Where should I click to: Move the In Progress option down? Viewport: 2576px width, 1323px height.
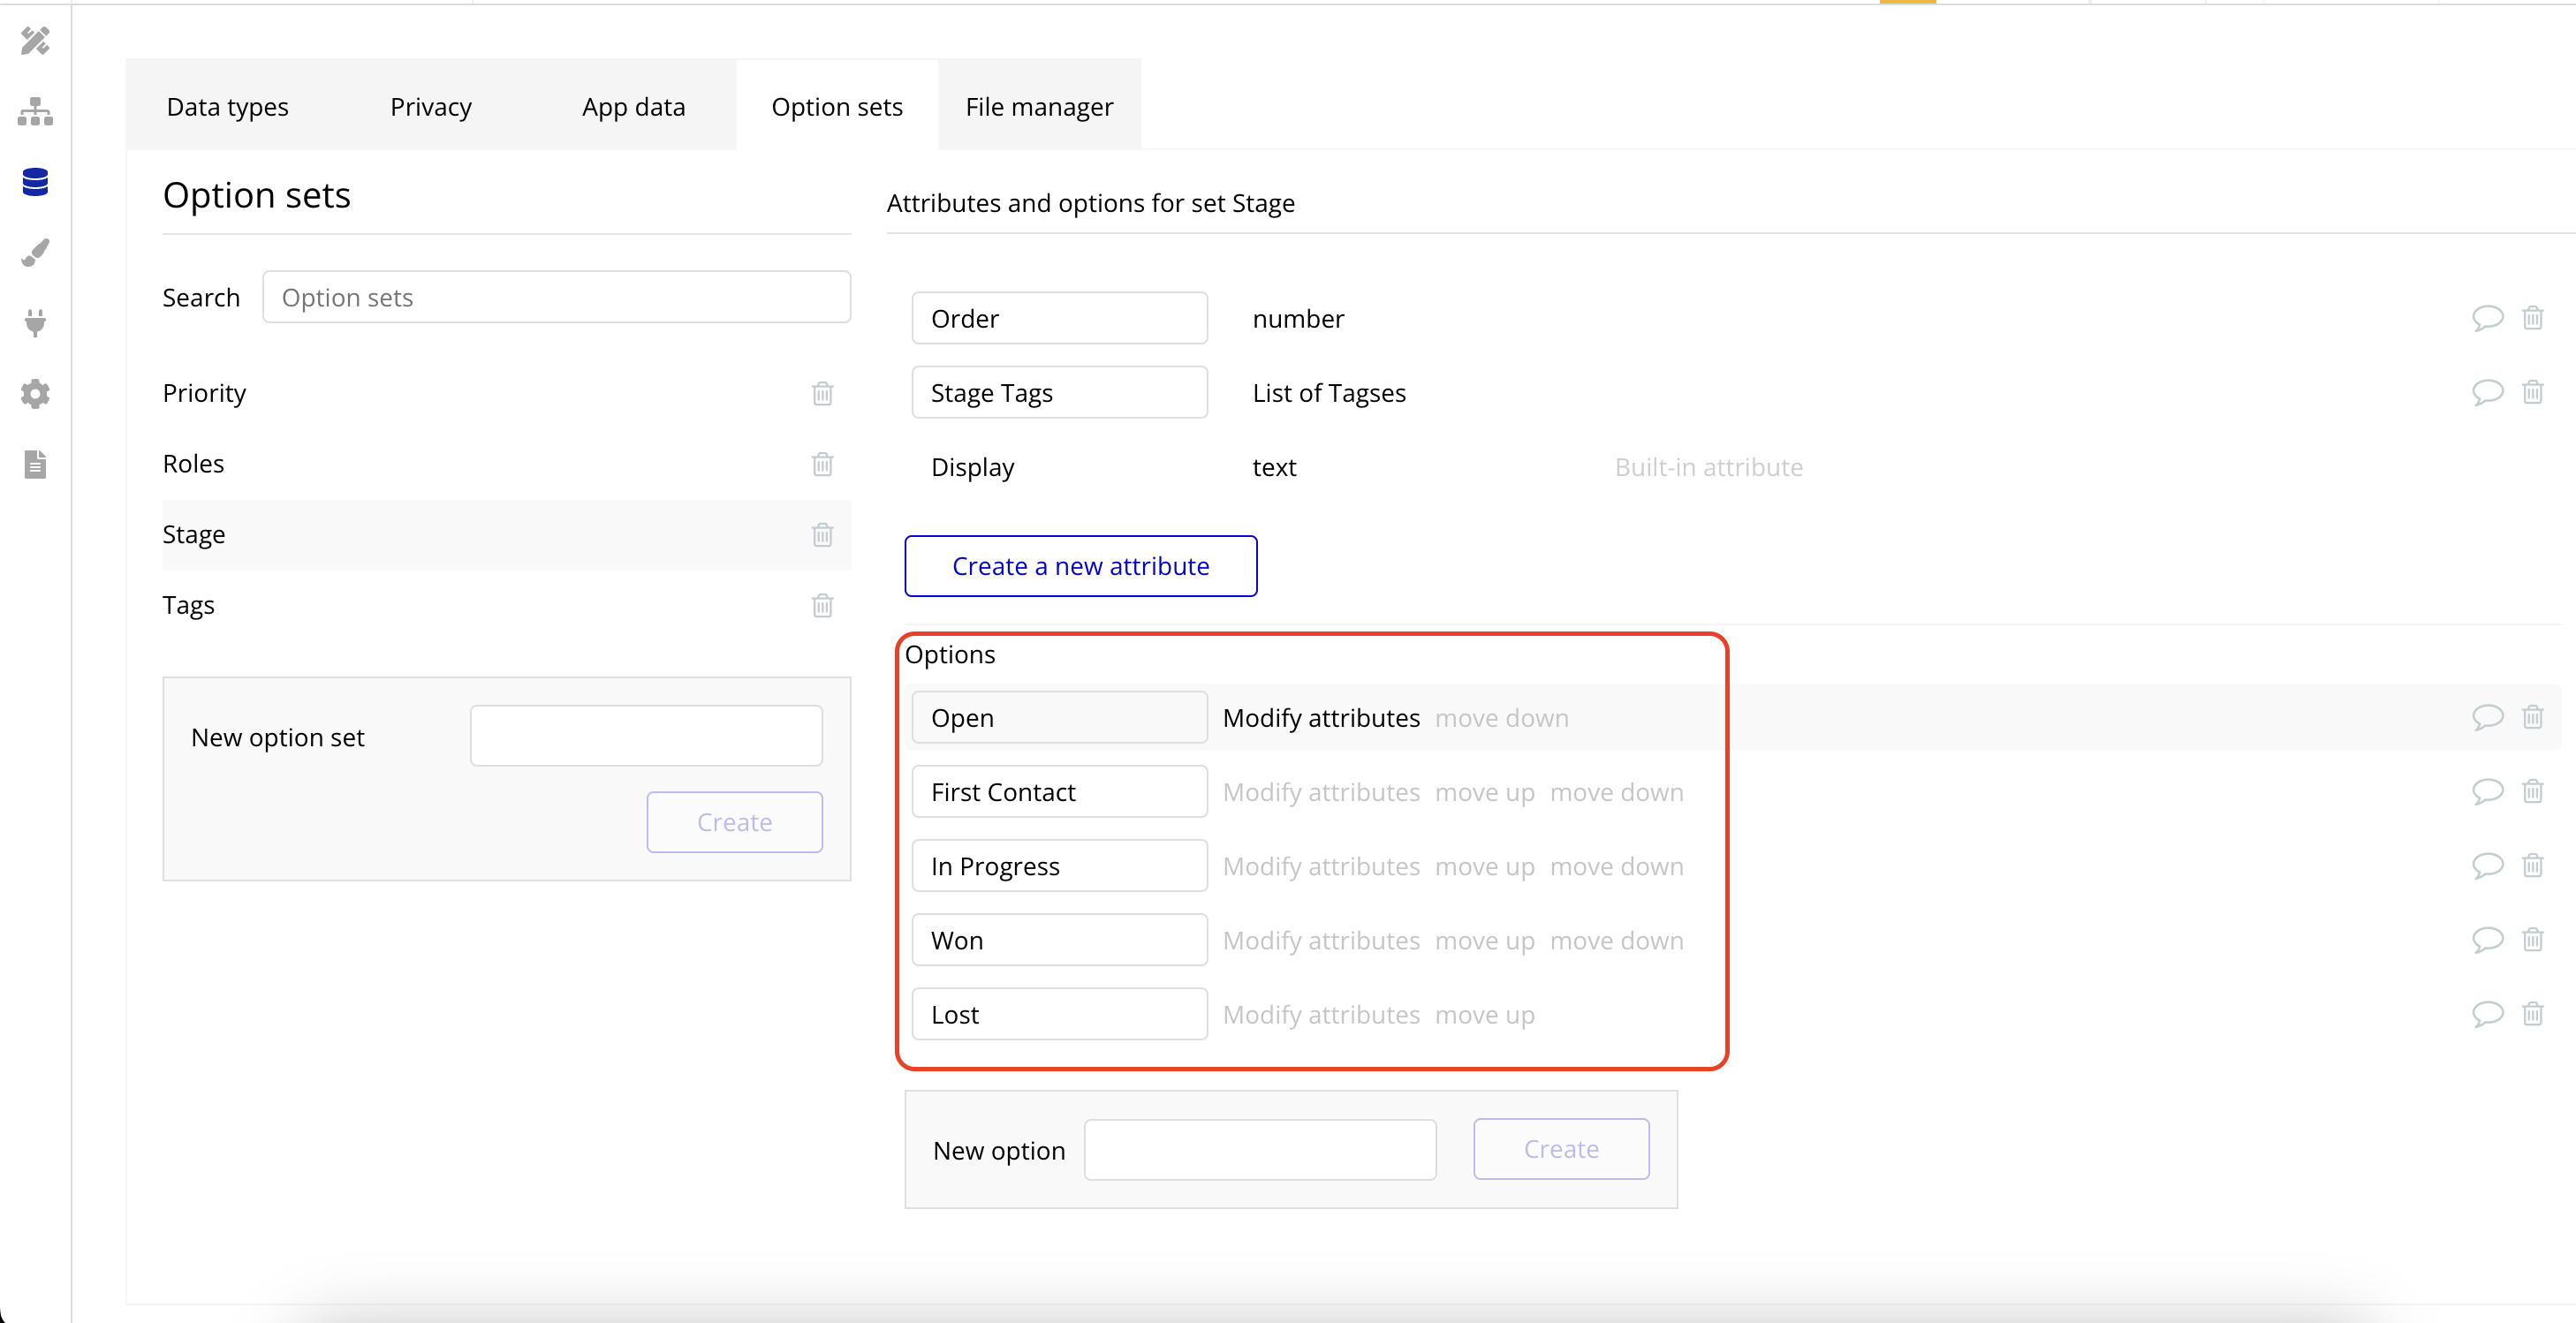(1616, 866)
